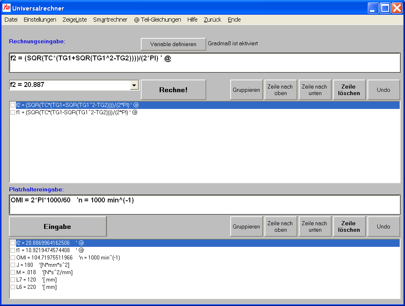Click upper Zeile löschen button
Viewport: 405px width, 306px height.
click(349, 90)
